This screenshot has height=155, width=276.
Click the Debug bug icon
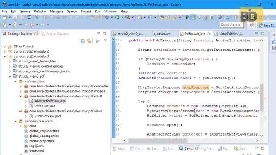(x=107, y=17)
